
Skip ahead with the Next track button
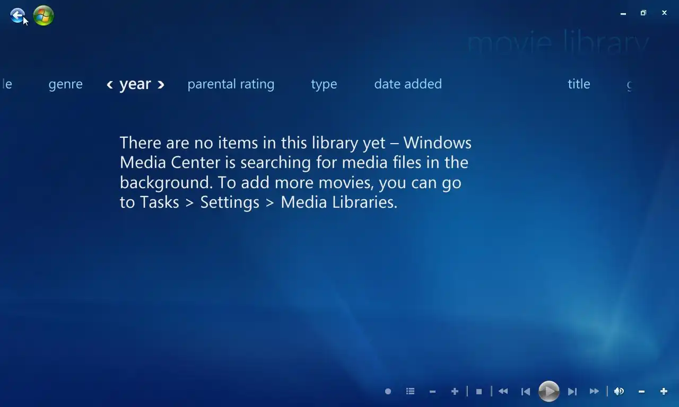click(x=572, y=392)
